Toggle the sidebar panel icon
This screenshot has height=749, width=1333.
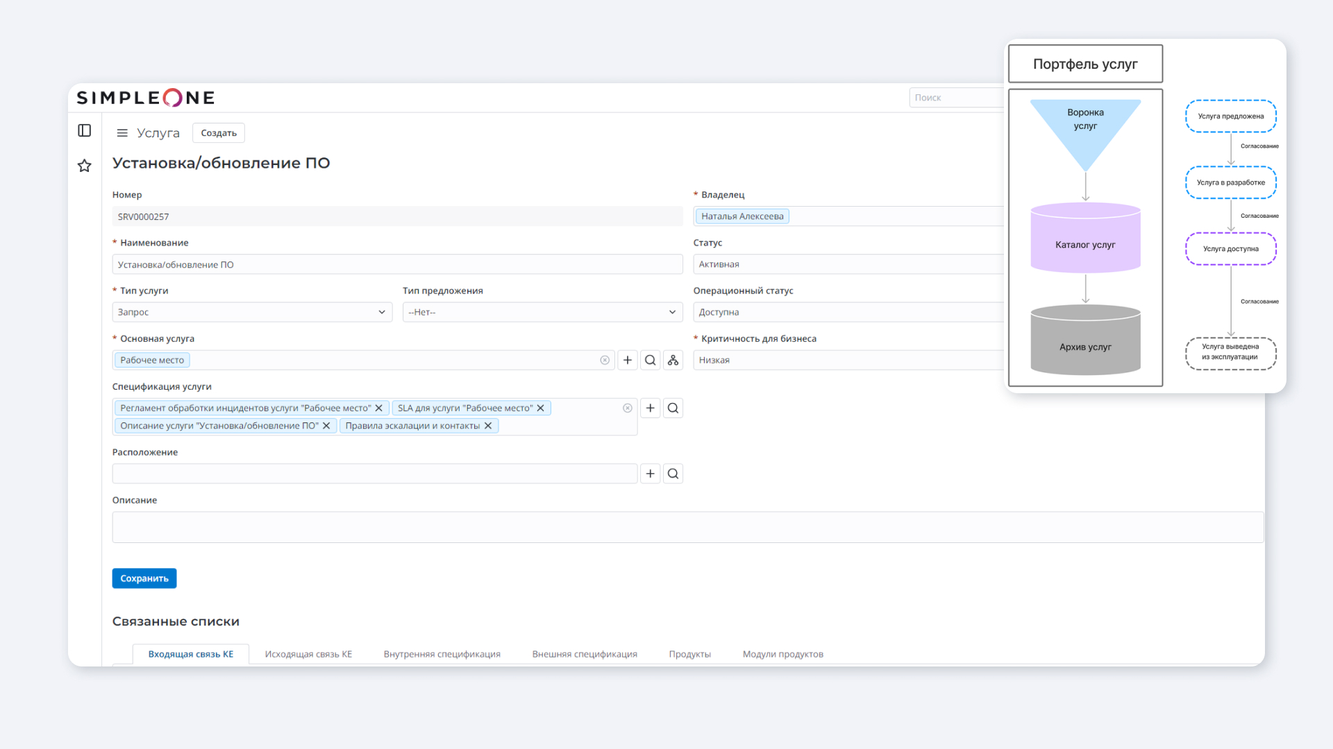tap(85, 130)
